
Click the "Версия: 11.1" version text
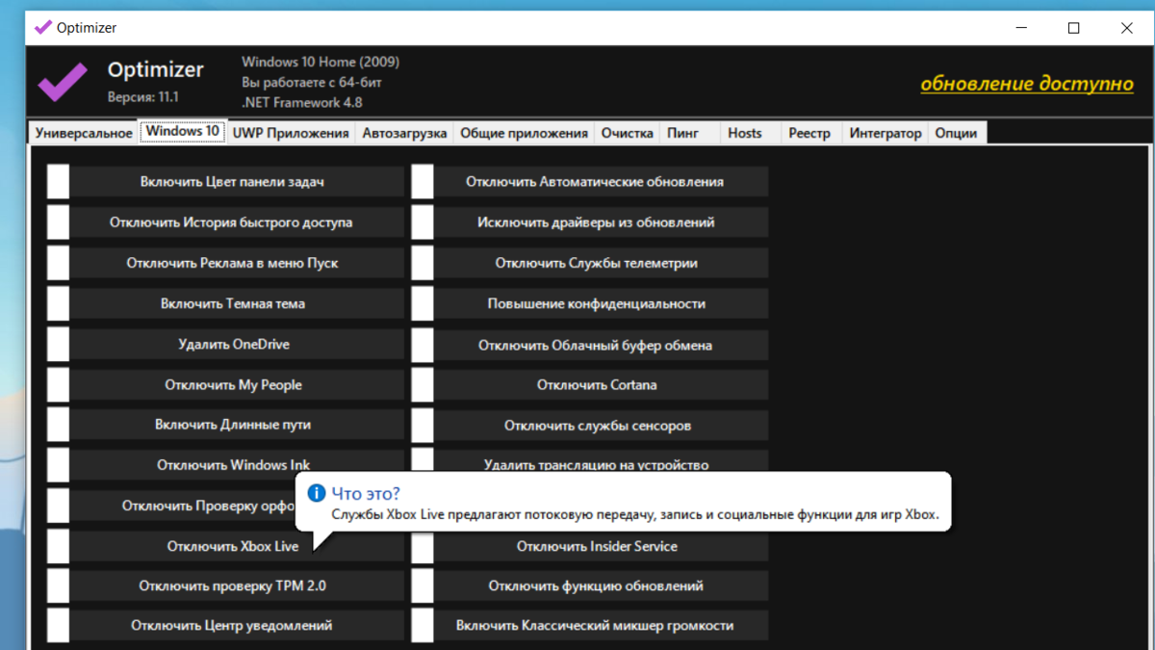click(143, 97)
